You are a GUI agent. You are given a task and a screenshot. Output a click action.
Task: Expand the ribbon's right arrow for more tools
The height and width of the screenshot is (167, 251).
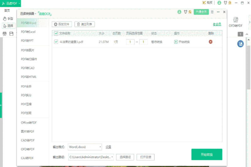click(x=249, y=22)
